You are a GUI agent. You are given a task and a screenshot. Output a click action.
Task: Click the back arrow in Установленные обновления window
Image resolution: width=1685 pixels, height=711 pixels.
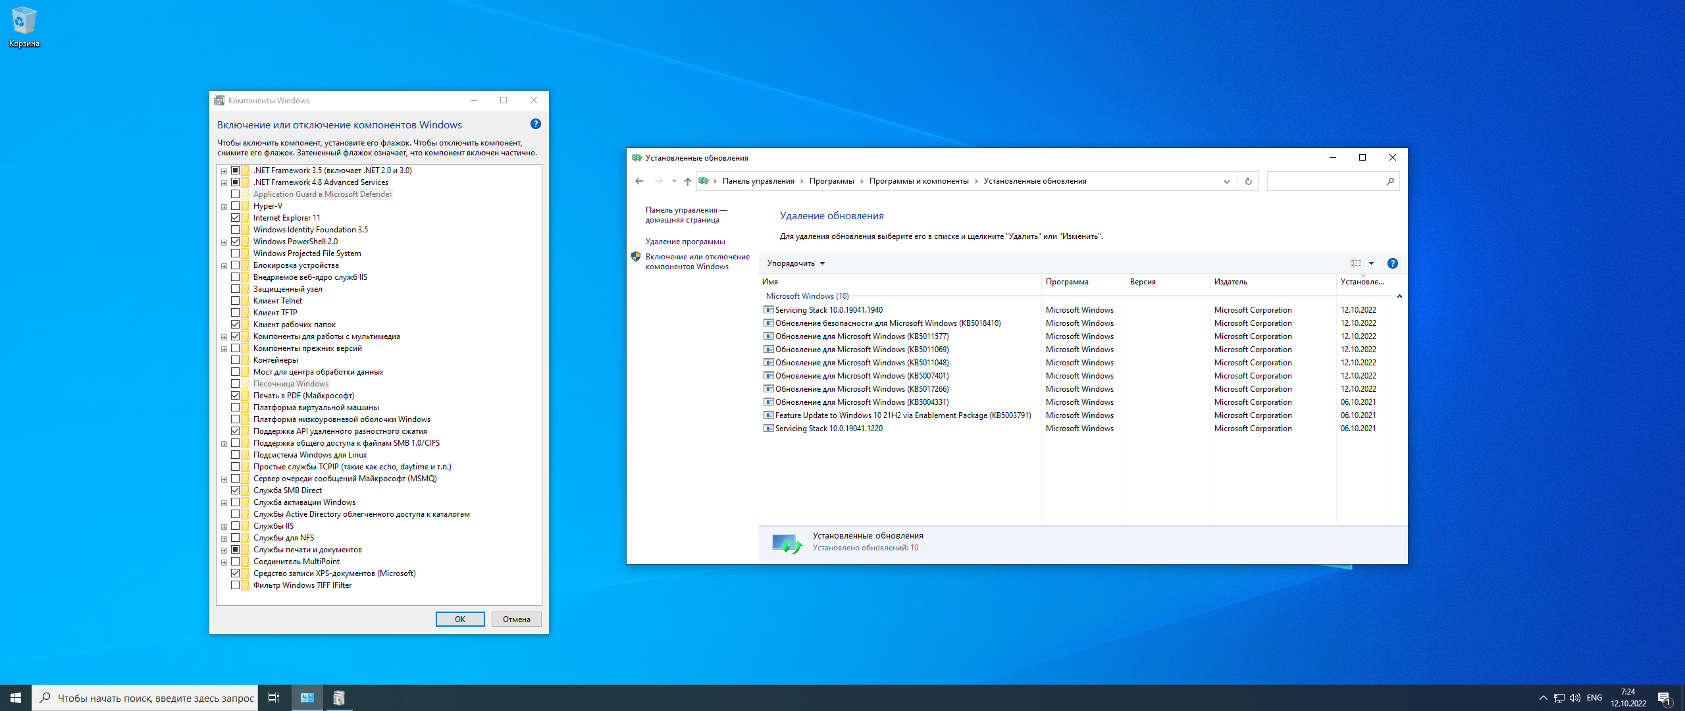pyautogui.click(x=639, y=181)
